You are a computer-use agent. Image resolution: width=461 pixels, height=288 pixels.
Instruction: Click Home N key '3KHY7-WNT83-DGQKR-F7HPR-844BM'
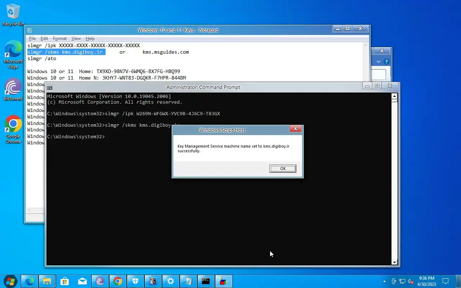[144, 78]
